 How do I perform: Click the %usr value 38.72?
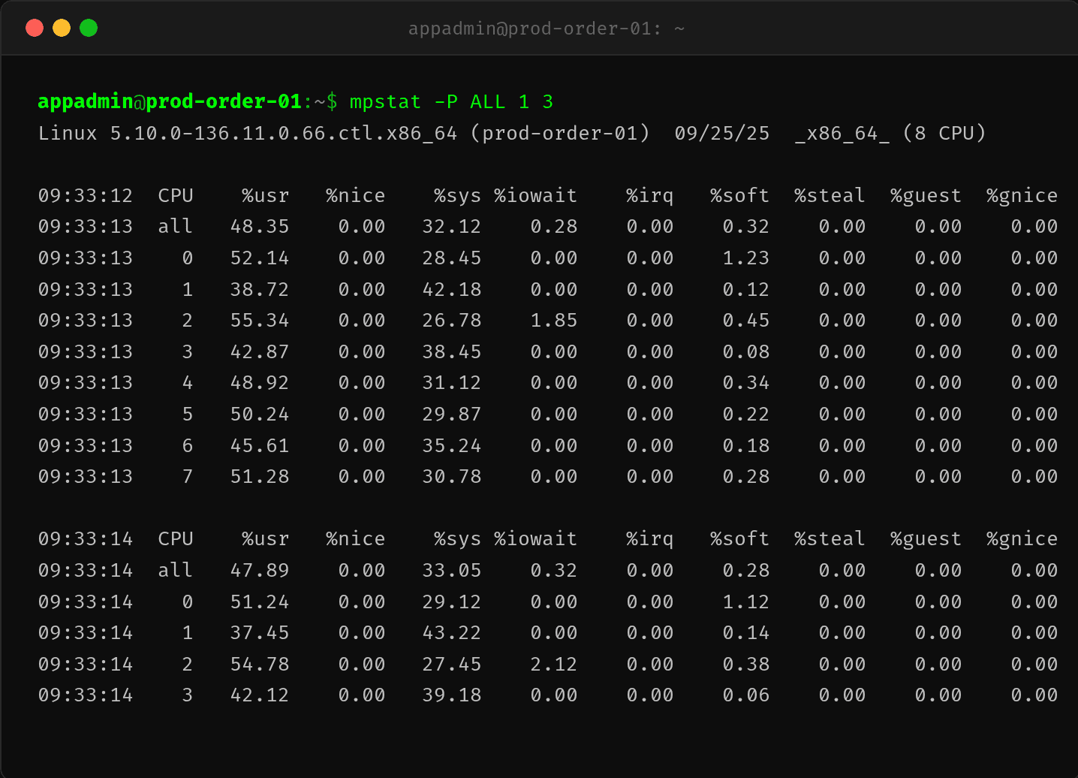click(x=260, y=289)
